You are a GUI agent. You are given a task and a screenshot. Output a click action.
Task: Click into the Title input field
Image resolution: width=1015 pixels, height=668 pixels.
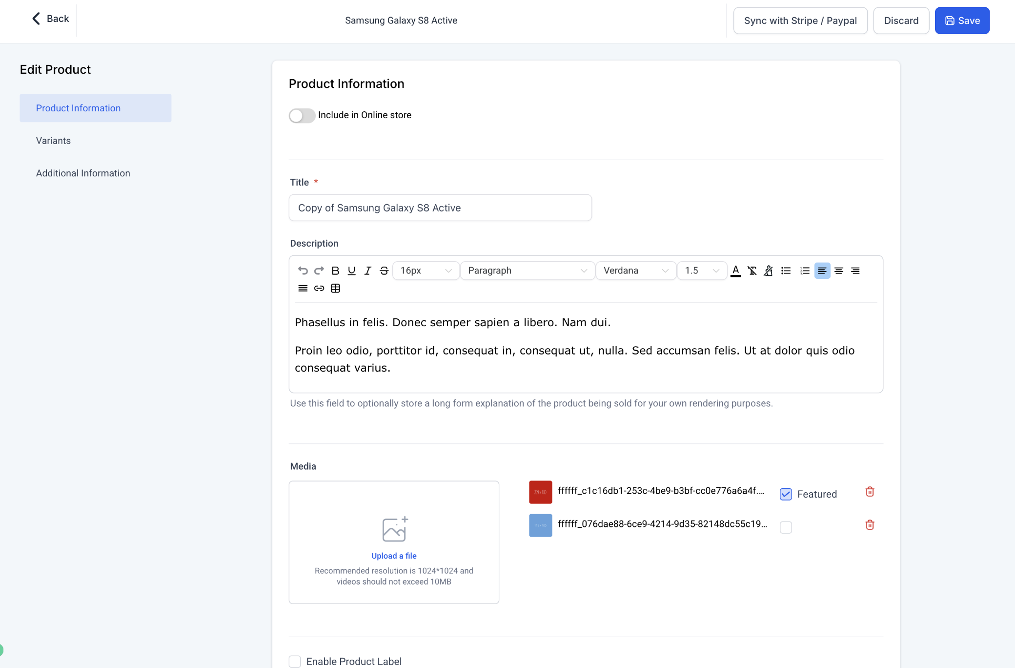440,208
